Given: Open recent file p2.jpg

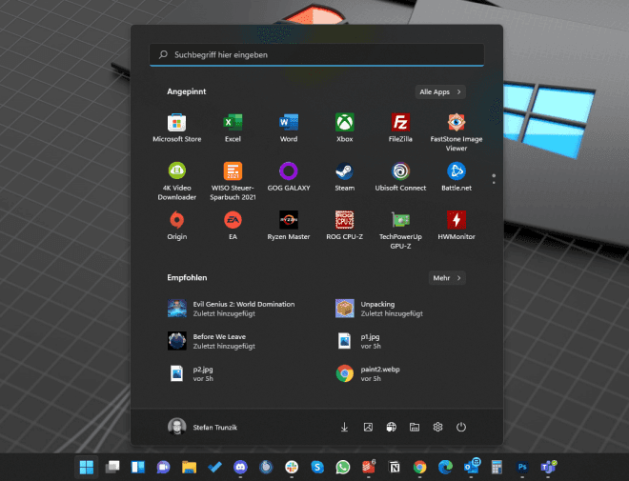Looking at the screenshot, I should point(192,373).
